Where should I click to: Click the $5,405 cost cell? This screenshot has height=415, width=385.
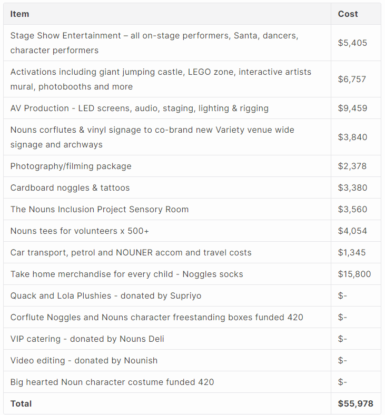coord(352,43)
